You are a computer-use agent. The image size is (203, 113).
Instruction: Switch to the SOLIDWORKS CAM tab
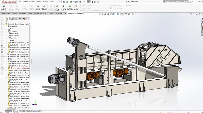(x=60, y=14)
